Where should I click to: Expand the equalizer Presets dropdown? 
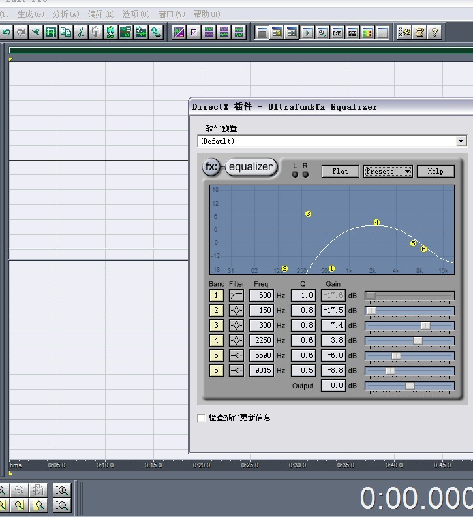[x=388, y=172]
